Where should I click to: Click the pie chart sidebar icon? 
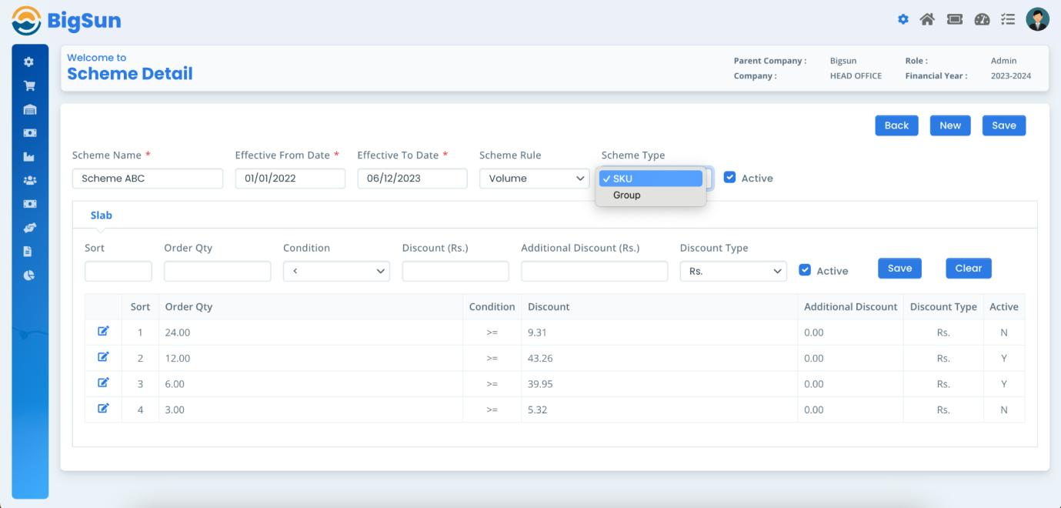click(29, 275)
